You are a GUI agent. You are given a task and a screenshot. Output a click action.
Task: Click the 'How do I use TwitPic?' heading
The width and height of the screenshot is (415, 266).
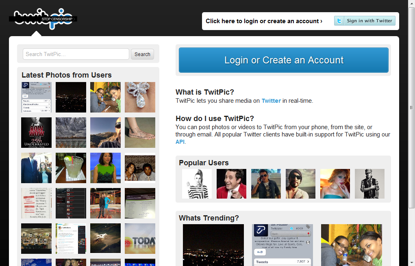click(215, 119)
